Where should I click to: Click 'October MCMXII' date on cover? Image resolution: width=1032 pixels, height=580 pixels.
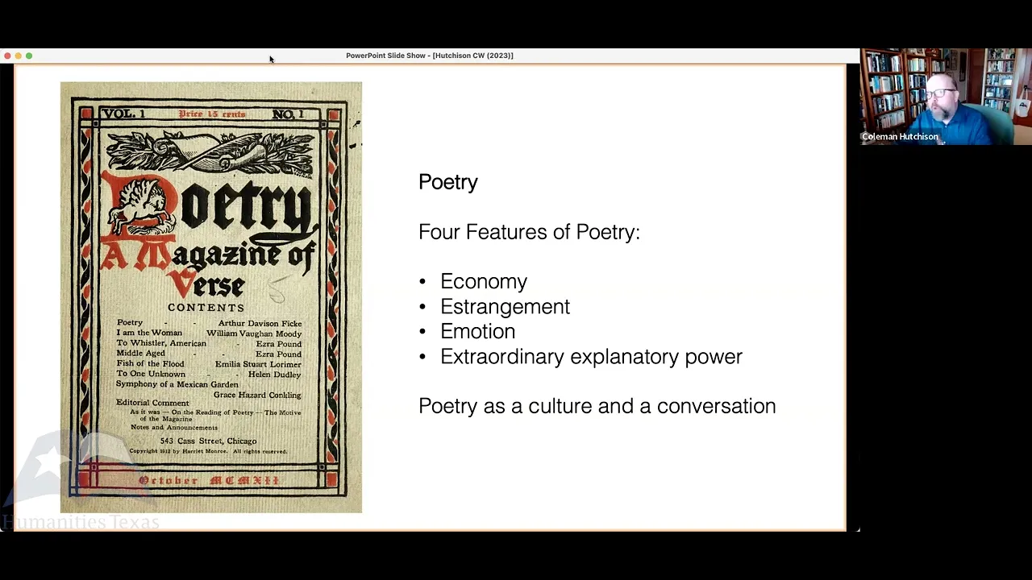(x=209, y=481)
